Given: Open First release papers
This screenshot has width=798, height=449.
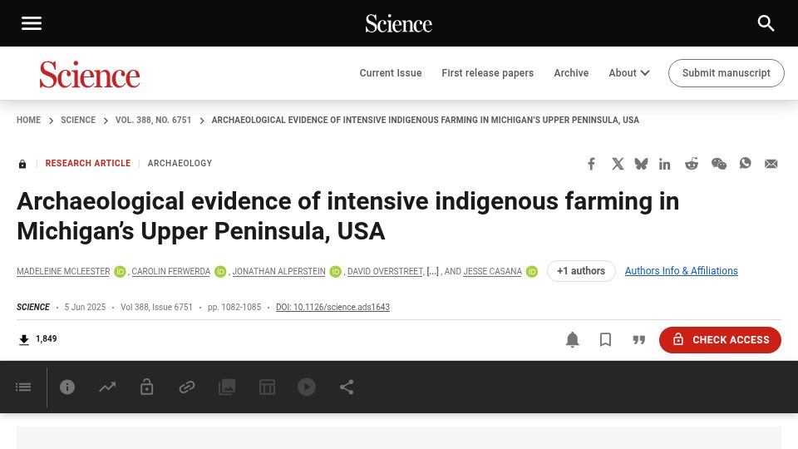Looking at the screenshot, I should click(x=488, y=73).
